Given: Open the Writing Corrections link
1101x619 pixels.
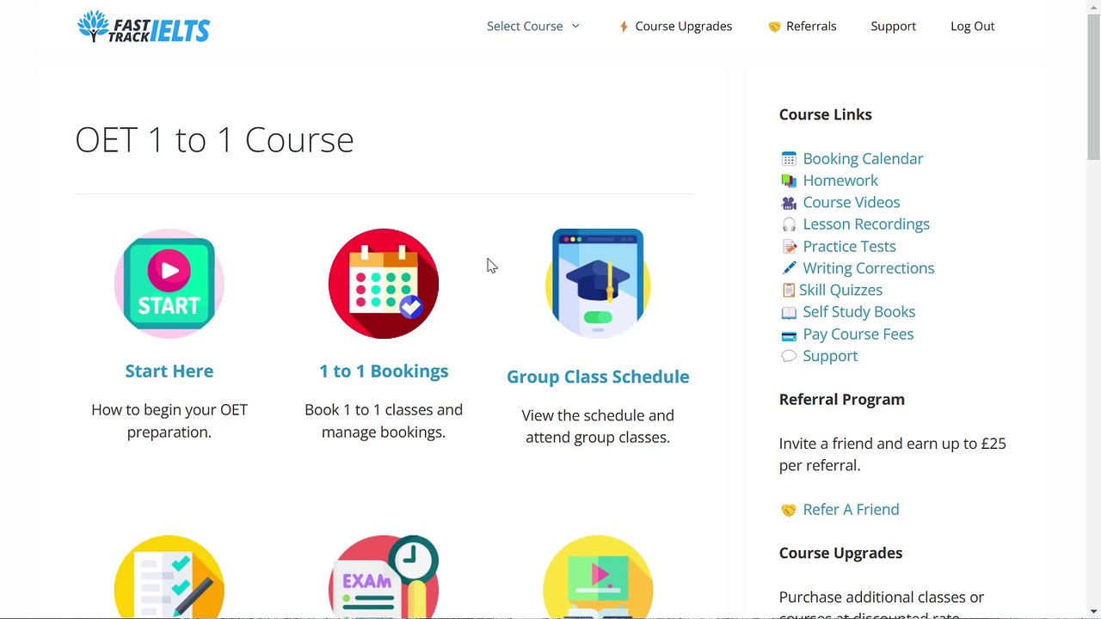Looking at the screenshot, I should [868, 268].
